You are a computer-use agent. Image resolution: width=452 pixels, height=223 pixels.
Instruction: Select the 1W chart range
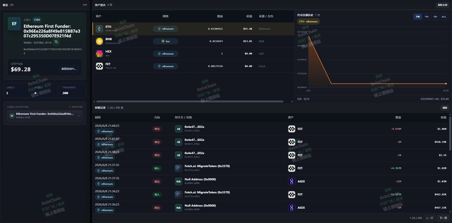click(417, 17)
